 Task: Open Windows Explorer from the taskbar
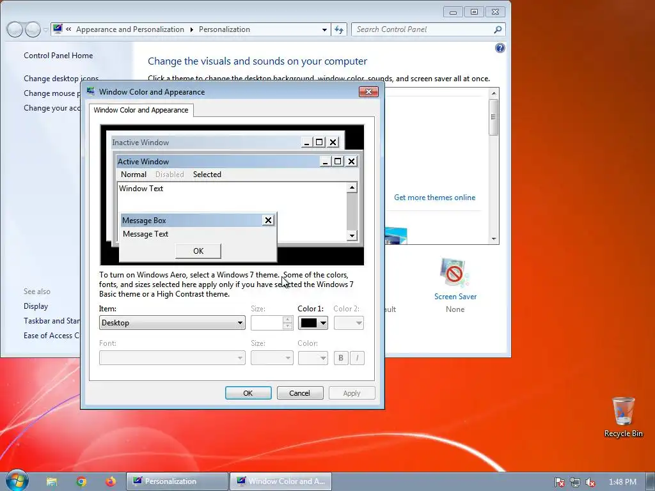52,481
